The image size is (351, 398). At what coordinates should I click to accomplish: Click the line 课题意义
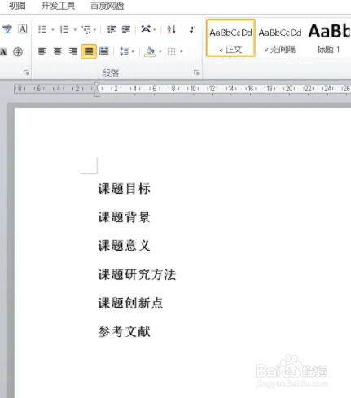click(125, 246)
